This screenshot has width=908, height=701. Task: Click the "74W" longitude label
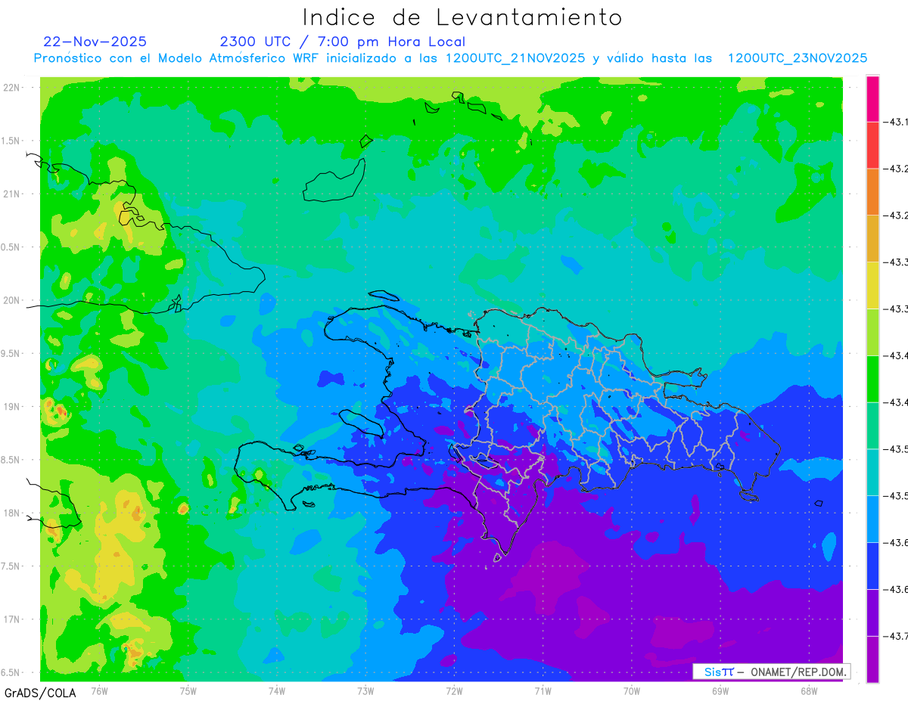(x=277, y=690)
